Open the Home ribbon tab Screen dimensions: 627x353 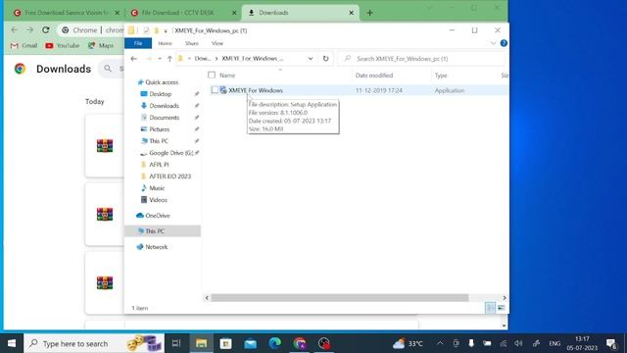click(x=165, y=43)
